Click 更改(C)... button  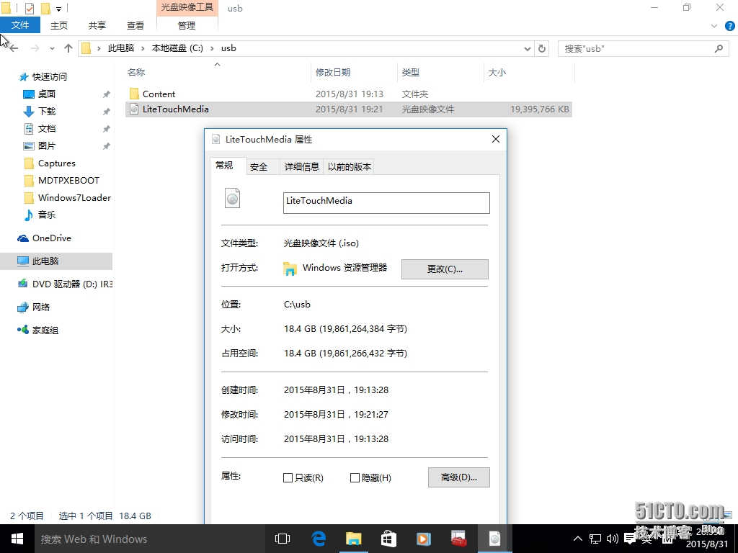445,269
